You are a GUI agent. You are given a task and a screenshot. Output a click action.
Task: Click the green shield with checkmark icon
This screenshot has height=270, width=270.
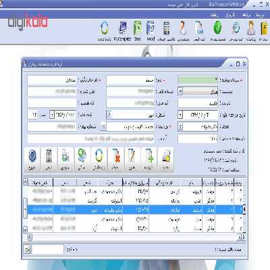(217, 28)
